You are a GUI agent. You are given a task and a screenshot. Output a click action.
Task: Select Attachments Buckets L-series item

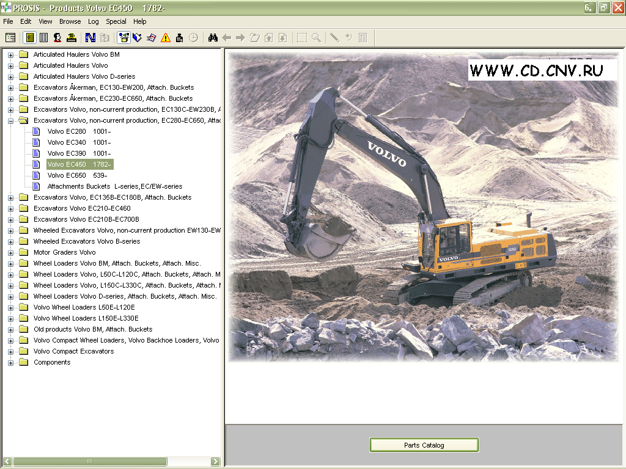coord(115,186)
